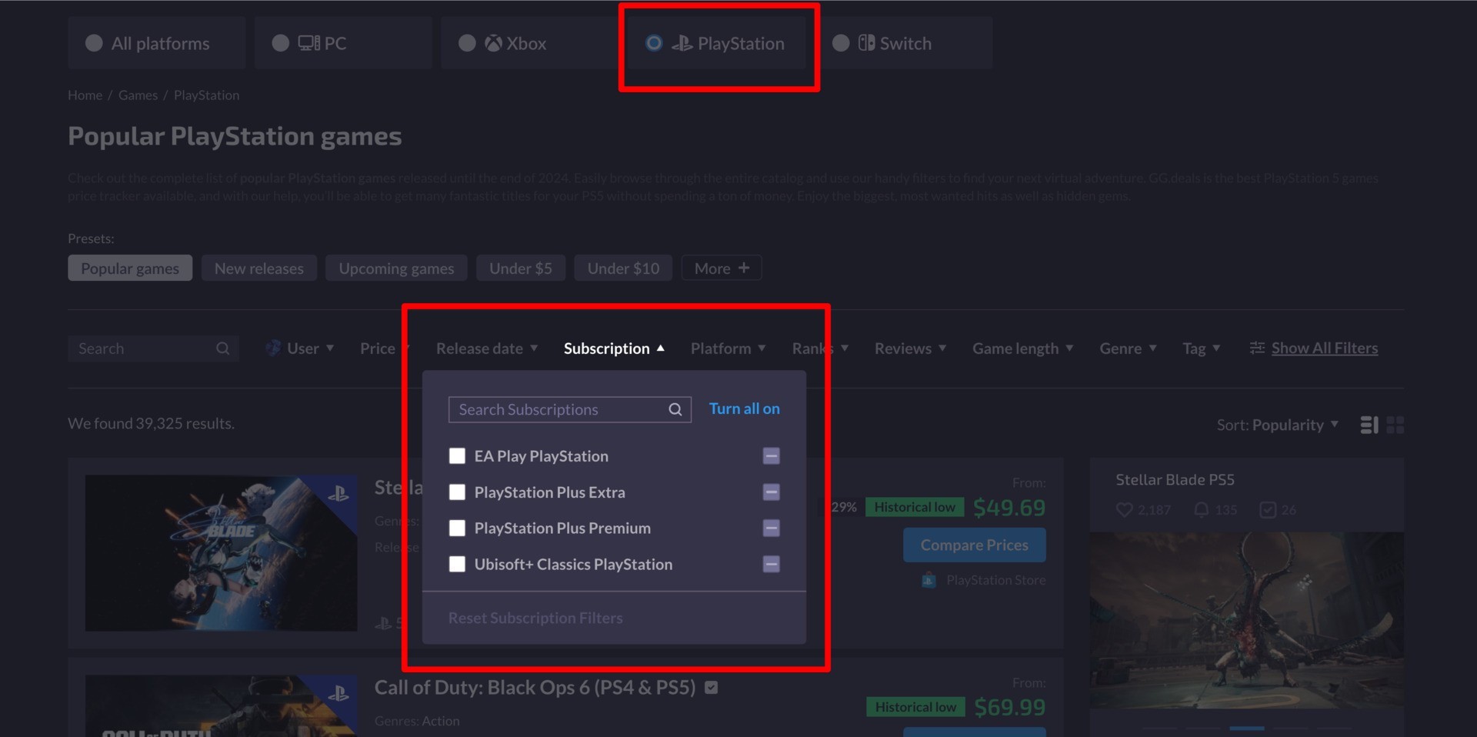Viewport: 1477px width, 737px height.
Task: Click the PlayStation Store shop icon
Action: [929, 580]
